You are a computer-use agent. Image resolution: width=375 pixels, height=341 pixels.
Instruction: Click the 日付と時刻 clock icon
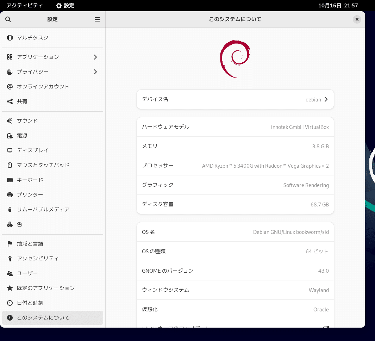(10, 303)
